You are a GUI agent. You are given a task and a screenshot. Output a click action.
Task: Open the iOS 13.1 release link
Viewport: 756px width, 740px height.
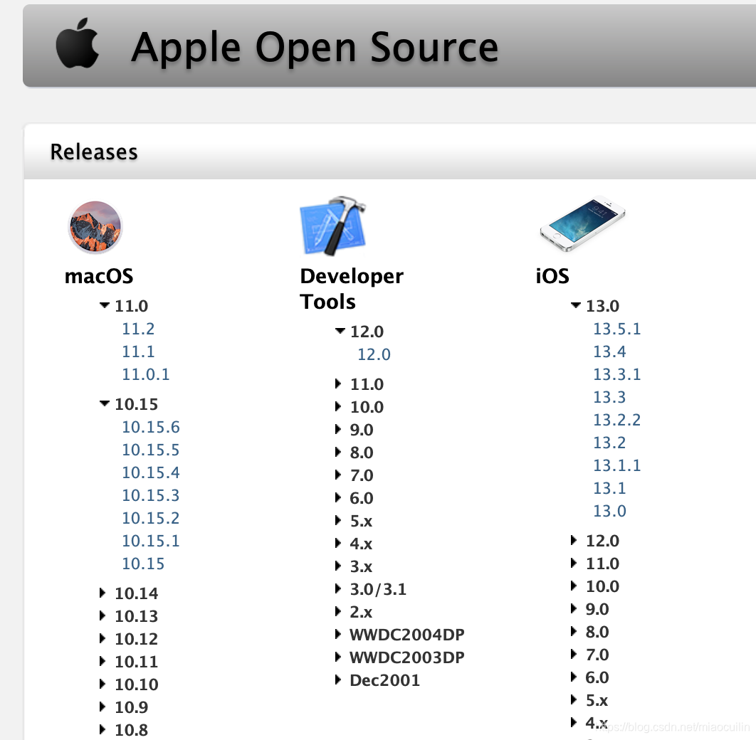[610, 489]
